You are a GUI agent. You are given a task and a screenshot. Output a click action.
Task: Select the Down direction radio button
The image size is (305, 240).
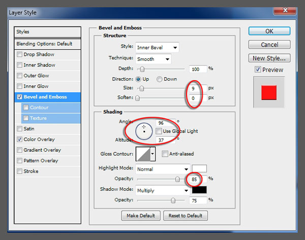click(160, 79)
